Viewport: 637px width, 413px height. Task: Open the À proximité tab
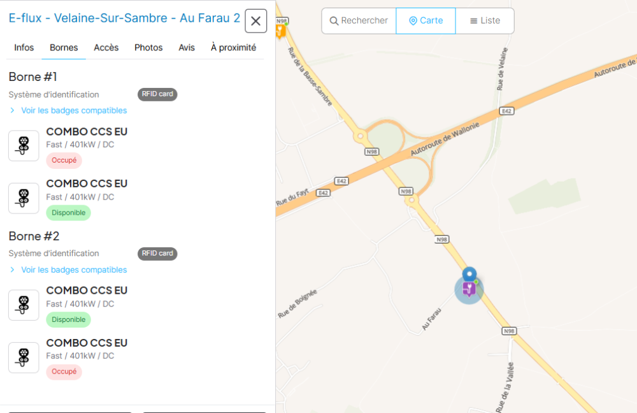coord(233,48)
